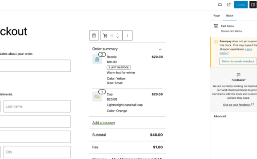The height and width of the screenshot is (159, 257).
Task: Open block options three-dot menu
Action: point(127,35)
